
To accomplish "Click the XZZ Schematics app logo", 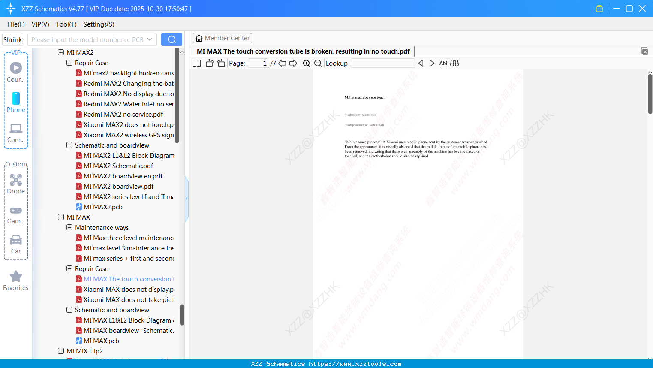I will point(11,9).
